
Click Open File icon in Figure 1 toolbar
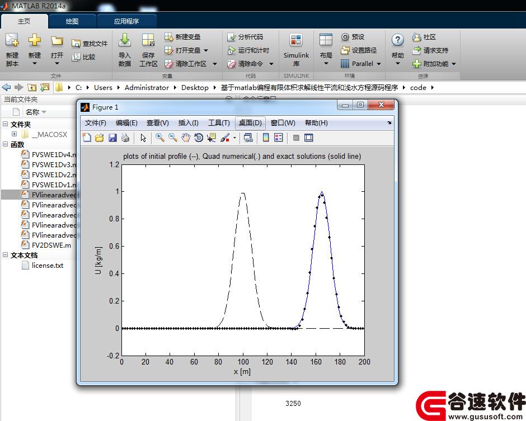(99, 138)
